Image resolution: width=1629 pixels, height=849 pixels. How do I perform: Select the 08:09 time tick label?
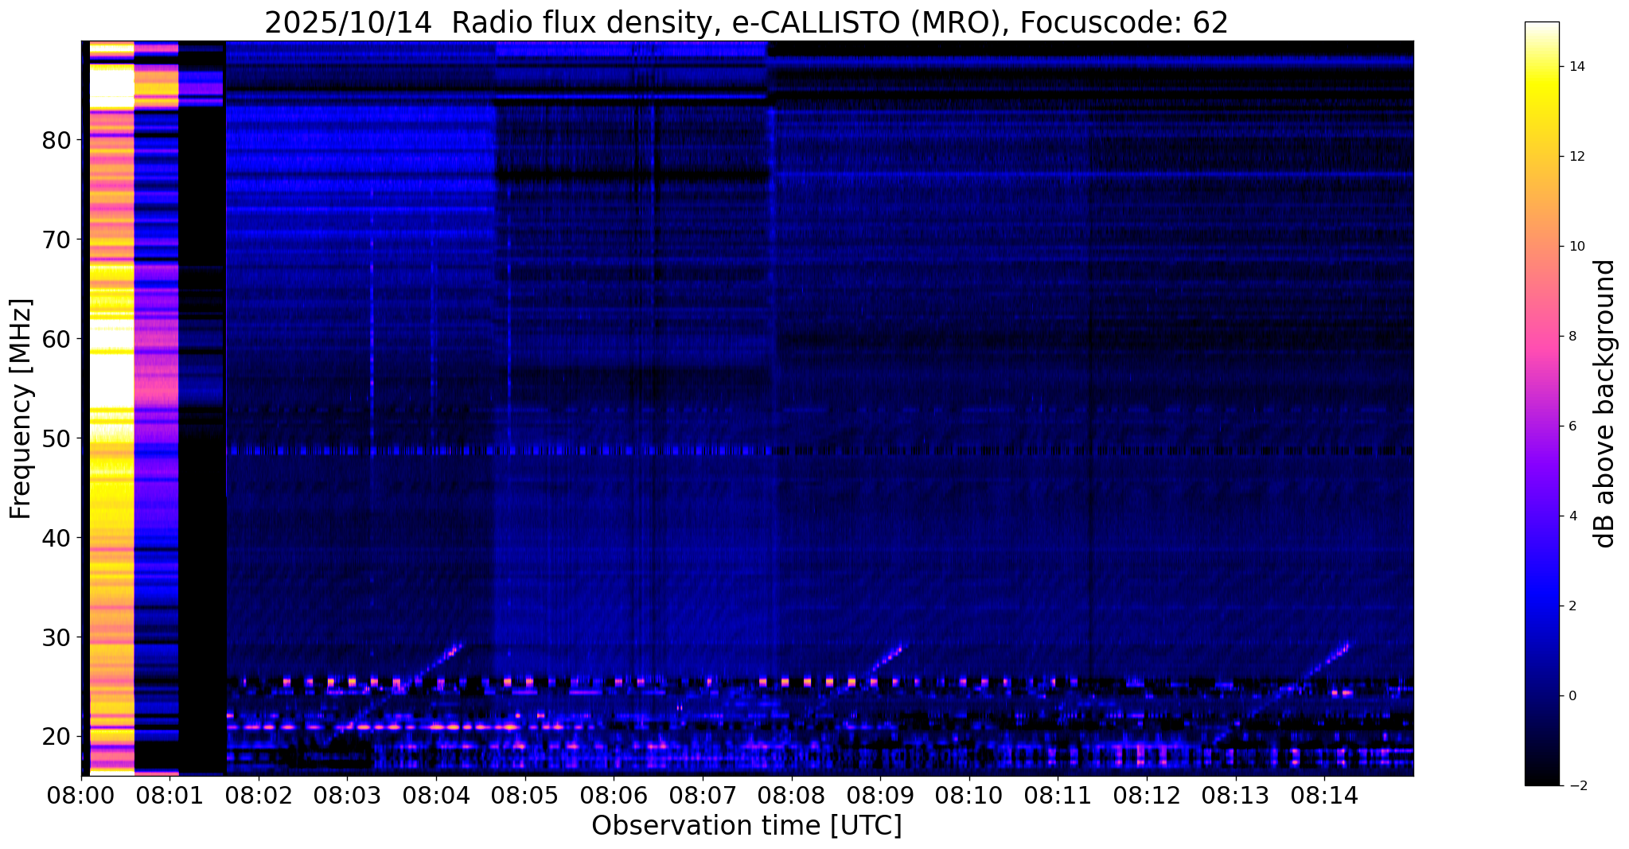[x=880, y=796]
